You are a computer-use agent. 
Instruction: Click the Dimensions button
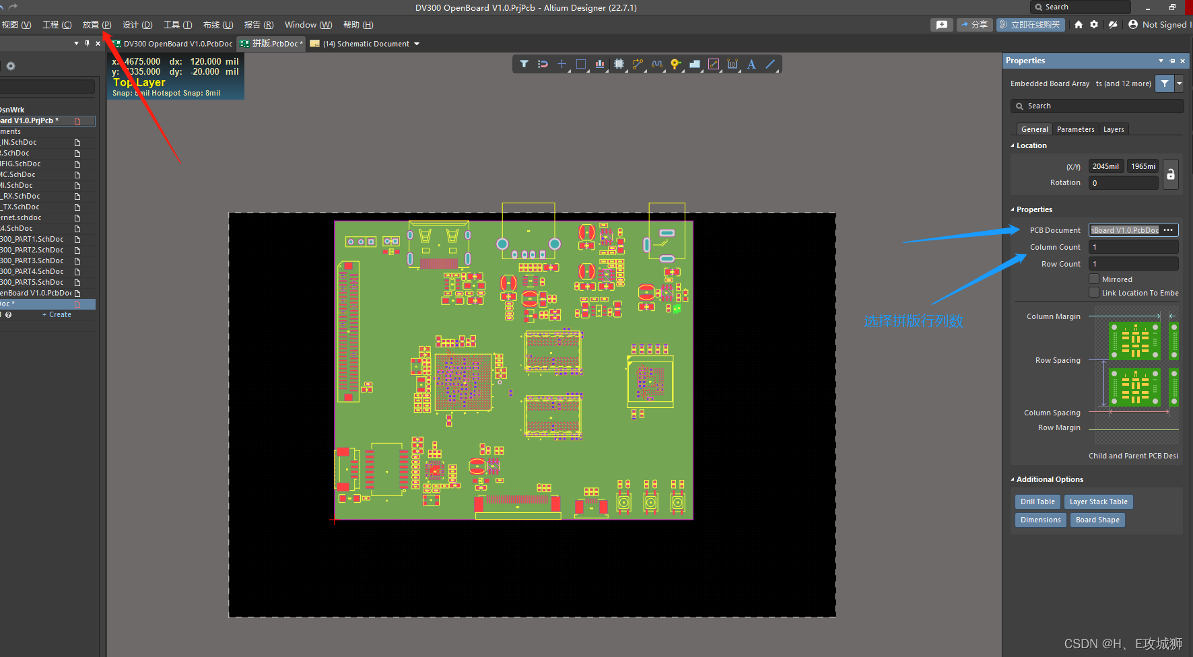(1040, 520)
